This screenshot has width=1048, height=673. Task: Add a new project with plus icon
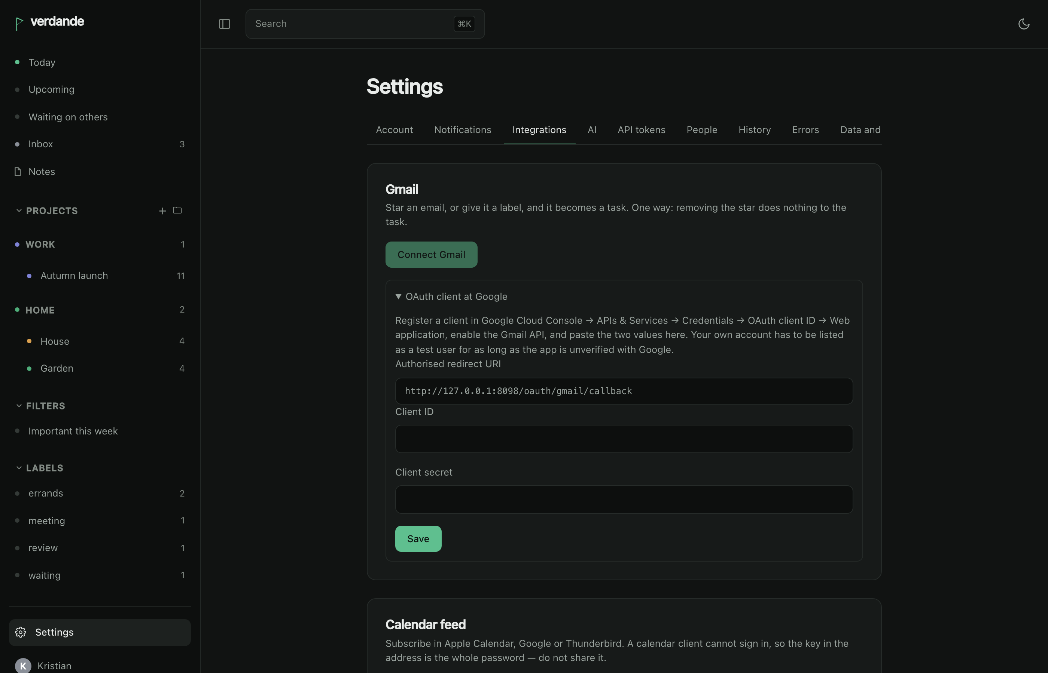[162, 210]
